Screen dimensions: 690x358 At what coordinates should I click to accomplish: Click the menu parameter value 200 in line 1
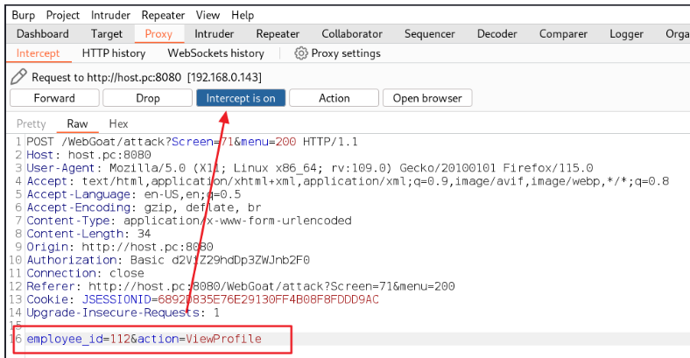(286, 142)
